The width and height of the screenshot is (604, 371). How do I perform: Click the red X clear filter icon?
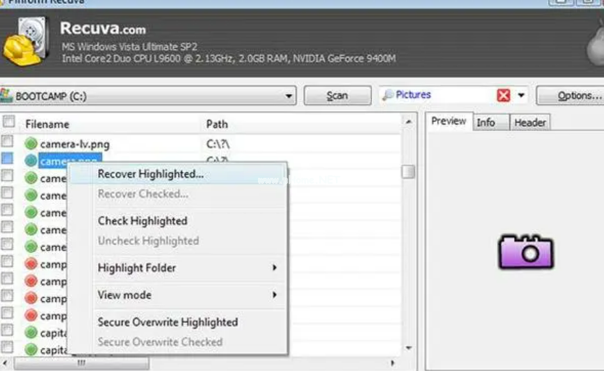[503, 95]
